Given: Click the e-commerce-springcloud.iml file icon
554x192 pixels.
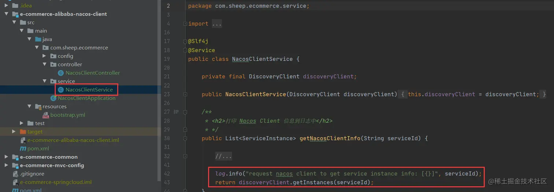Looking at the screenshot, I should tap(15, 182).
